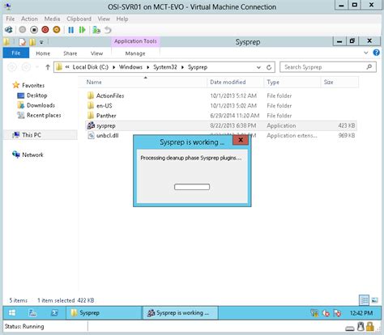Click the Checkpoint toolbar icon
Viewport: 384px width, 335px height.
(96, 30)
